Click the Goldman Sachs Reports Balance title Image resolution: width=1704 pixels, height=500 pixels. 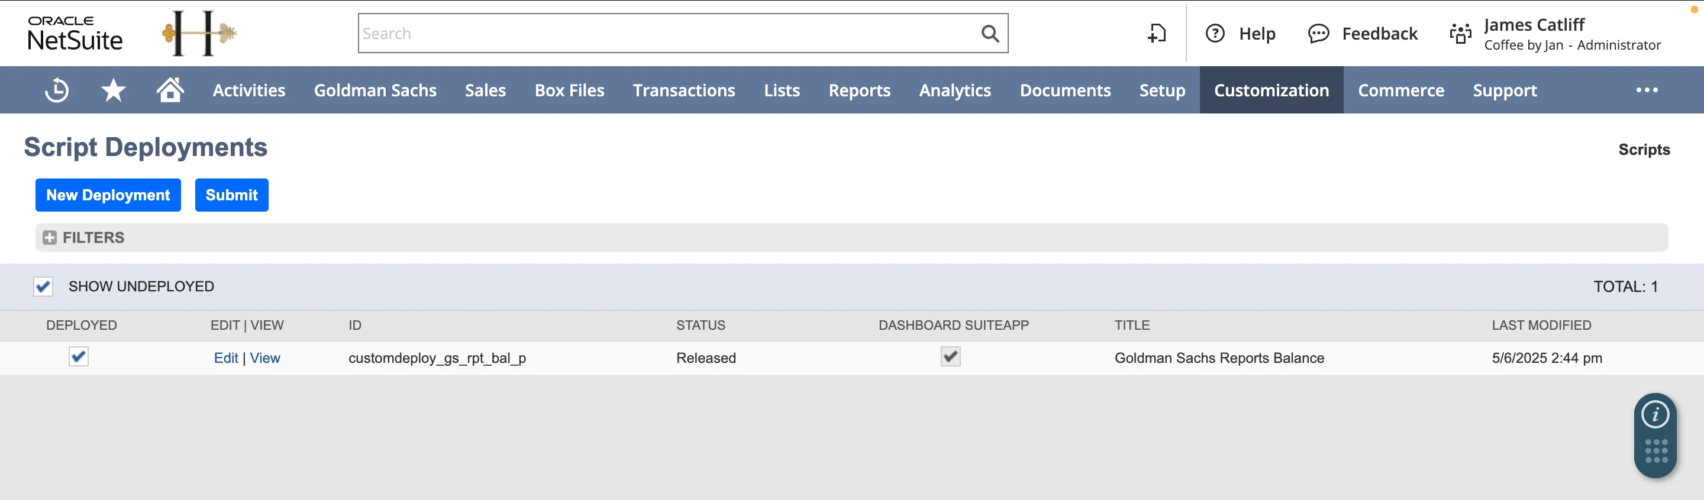[x=1219, y=358]
